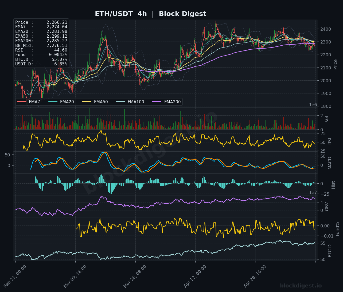Viewport: 343px width, 292px height.
Task: Click the RSI axis tick 75
Action: pos(323,133)
